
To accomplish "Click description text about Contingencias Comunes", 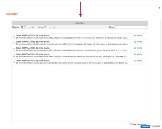I will 72,57.
